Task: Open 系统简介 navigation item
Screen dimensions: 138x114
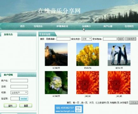Action: [86, 26]
